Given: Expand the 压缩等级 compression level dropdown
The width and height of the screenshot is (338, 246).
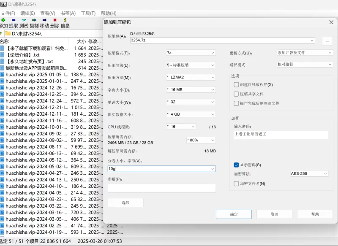Looking at the screenshot, I should (191, 65).
